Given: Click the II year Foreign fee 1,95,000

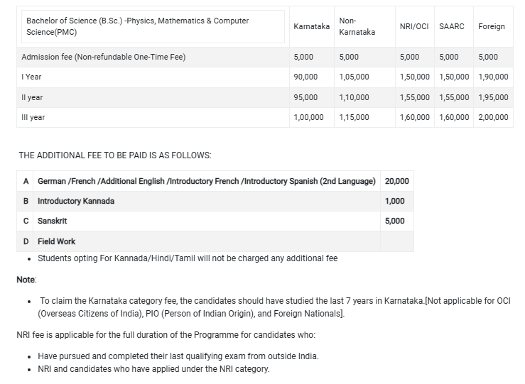Looking at the screenshot, I should 494,97.
